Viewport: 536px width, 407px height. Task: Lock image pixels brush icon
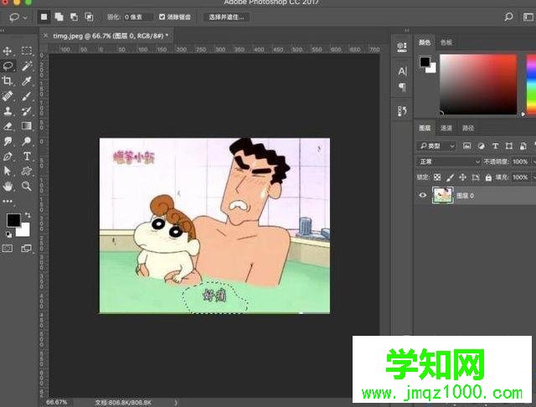click(x=451, y=177)
